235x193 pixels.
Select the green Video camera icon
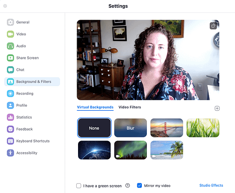[11, 34]
